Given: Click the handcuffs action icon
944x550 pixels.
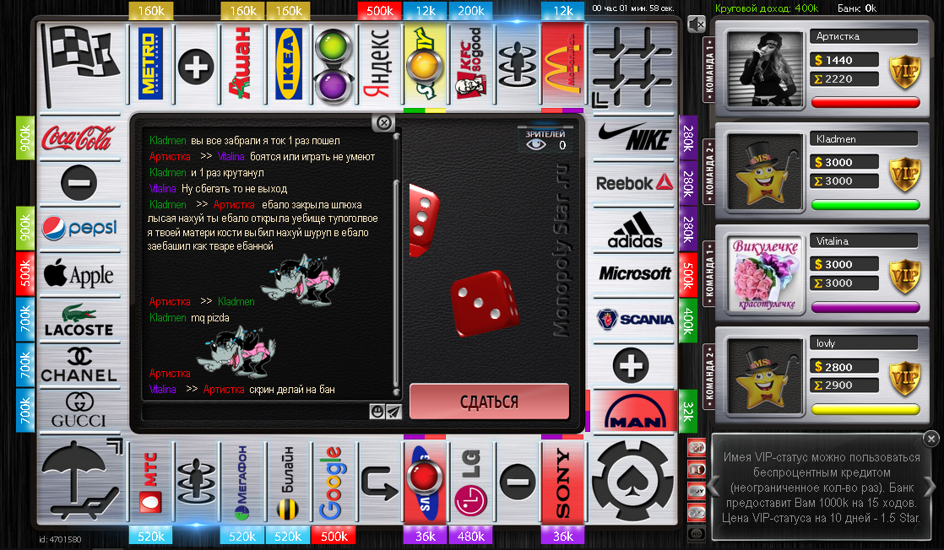Looking at the screenshot, I should click(x=697, y=513).
